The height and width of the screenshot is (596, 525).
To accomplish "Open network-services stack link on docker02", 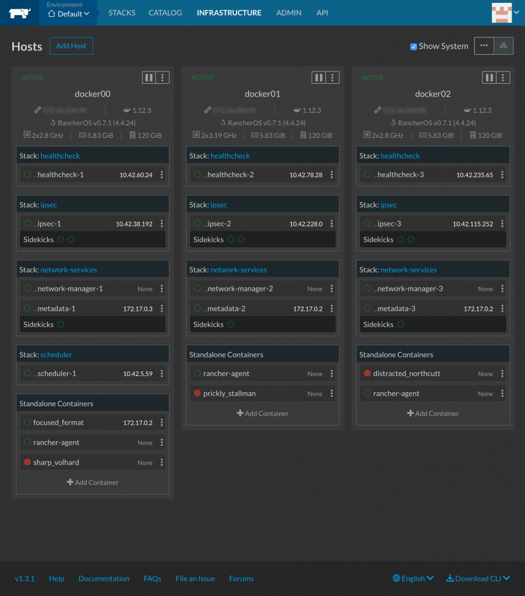I will pyautogui.click(x=408, y=270).
